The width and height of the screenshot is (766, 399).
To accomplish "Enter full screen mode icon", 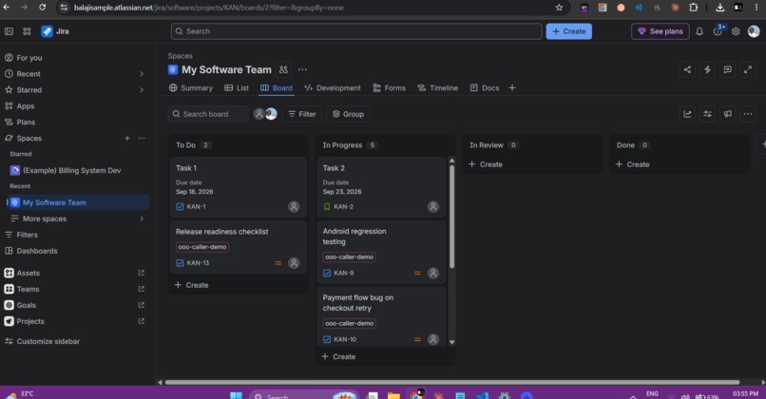I will click(x=747, y=70).
